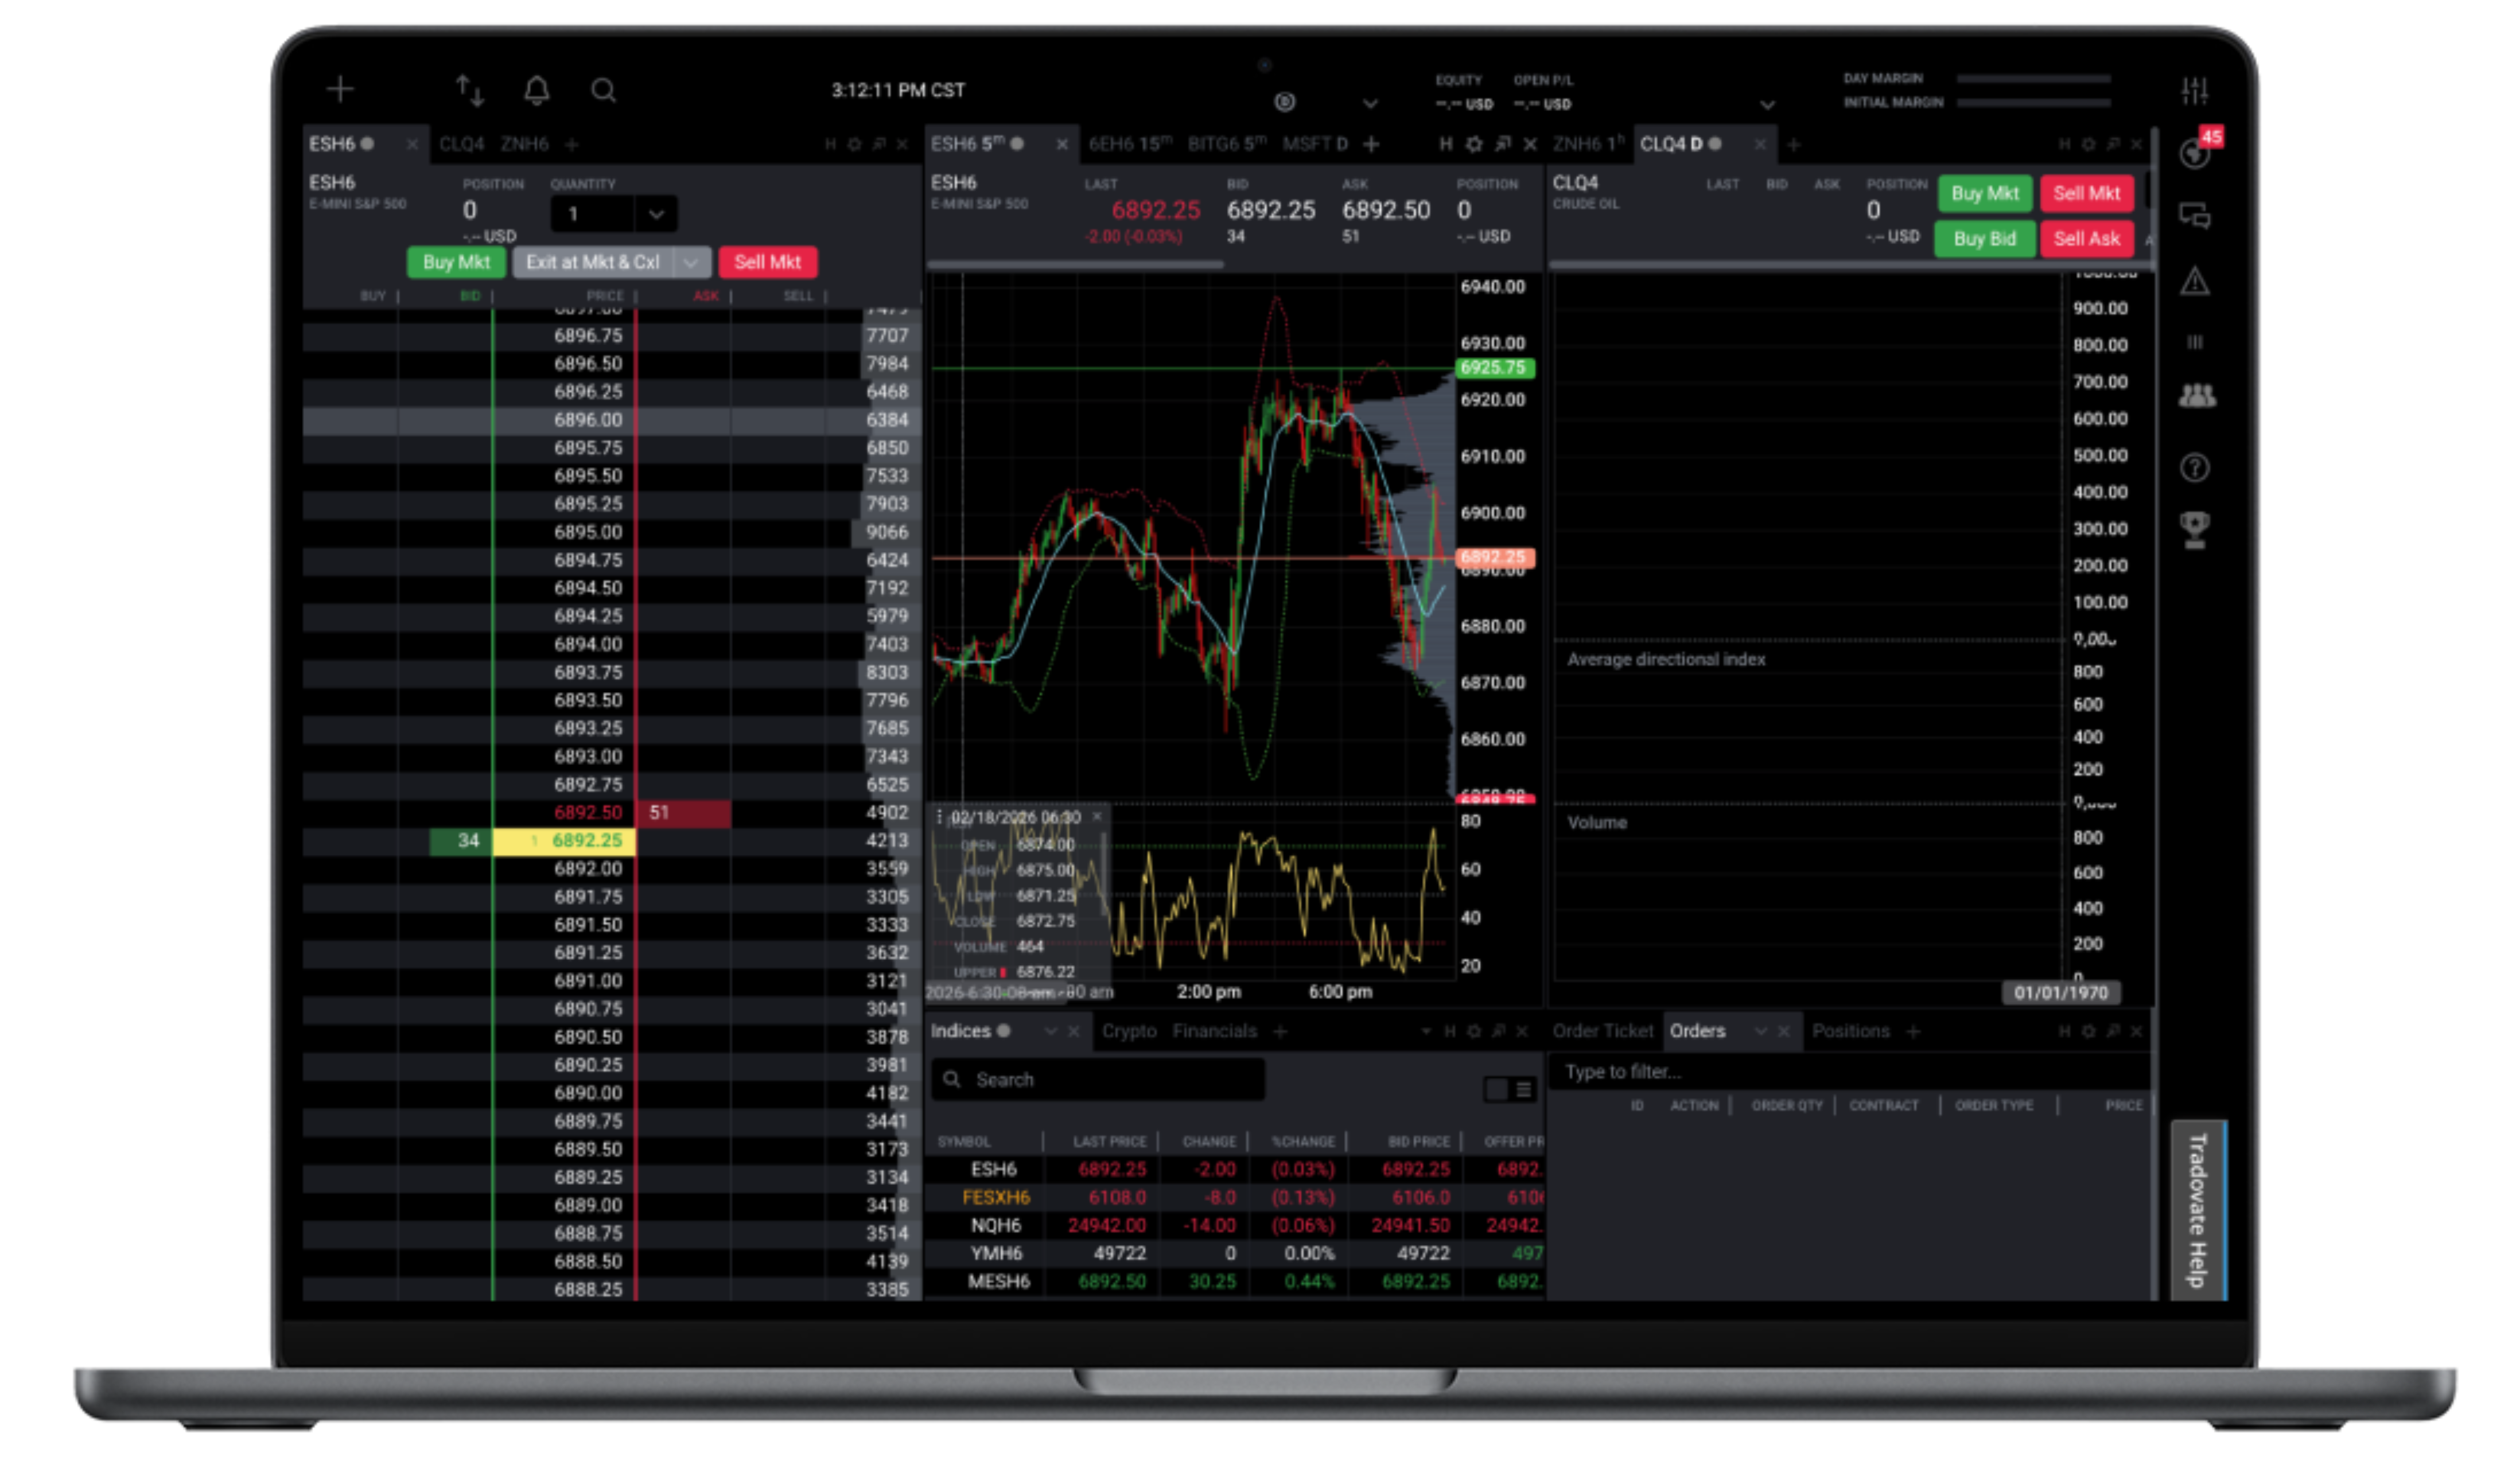Expand the Exit at Mkt & Cxl dropdown arrow
This screenshot has width=2520, height=1457.
(691, 262)
